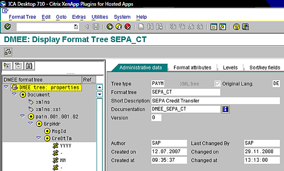Open the Utilities menu
This screenshot has width=284, height=171.
[x=100, y=17]
